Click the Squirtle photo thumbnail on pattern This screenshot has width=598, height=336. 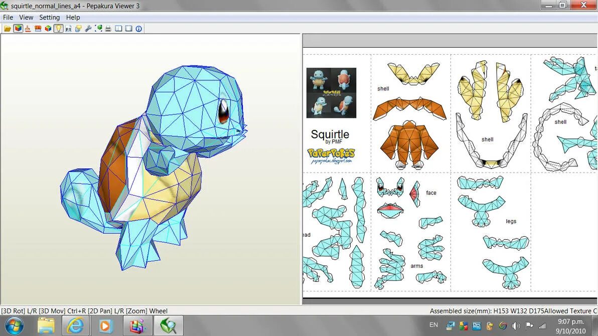tap(331, 93)
